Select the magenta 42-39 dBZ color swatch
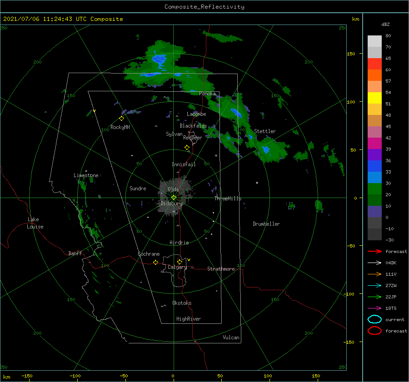Image resolution: width=409 pixels, height=382 pixels. click(x=374, y=144)
